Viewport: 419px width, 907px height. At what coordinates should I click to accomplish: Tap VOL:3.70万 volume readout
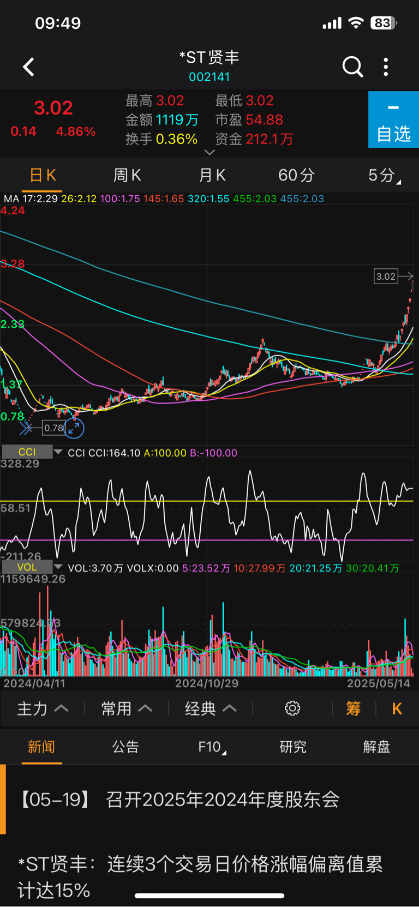pyautogui.click(x=95, y=568)
